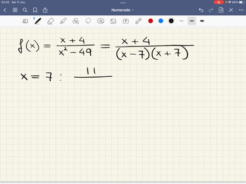Select the Eraser tool
The image size is (246, 184).
click(51, 21)
